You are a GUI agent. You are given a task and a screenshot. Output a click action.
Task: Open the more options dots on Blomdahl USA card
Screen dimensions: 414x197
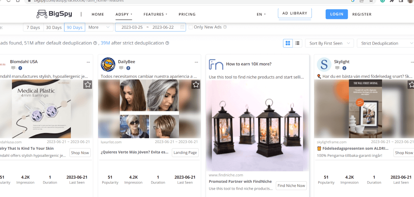[x=88, y=62]
